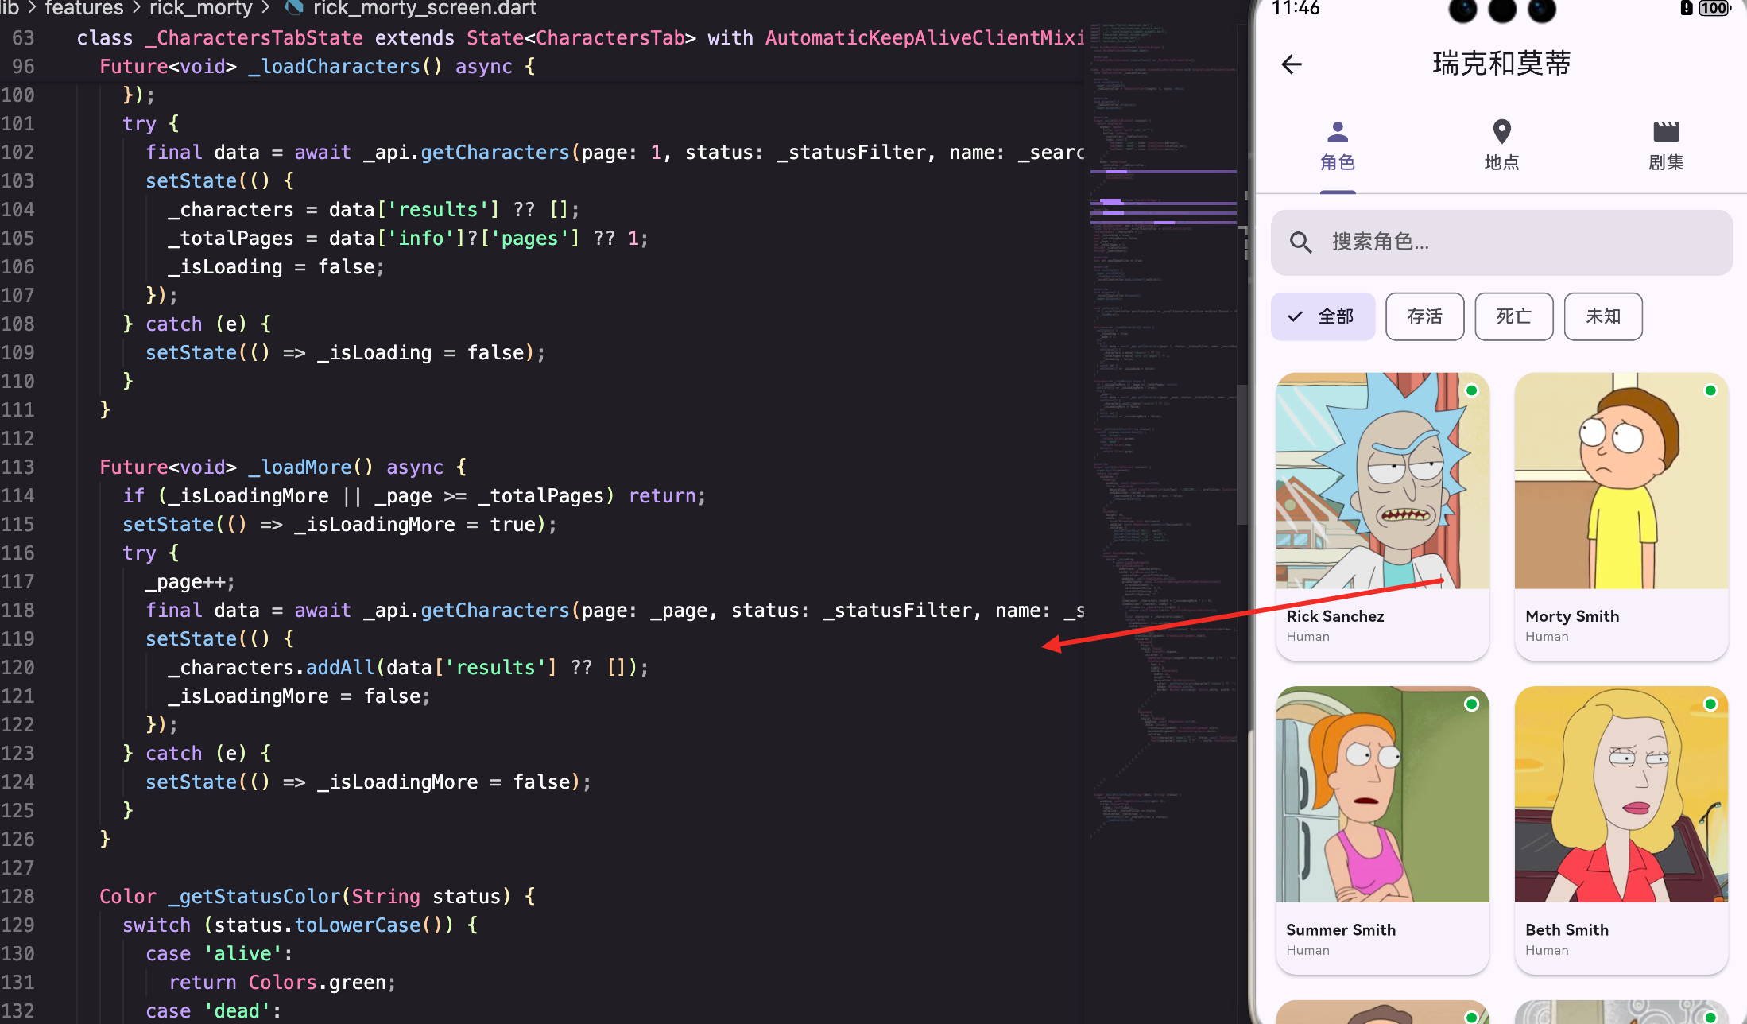1747x1024 pixels.
Task: Click the Dart file icon in breadcrumb
Action: click(294, 8)
